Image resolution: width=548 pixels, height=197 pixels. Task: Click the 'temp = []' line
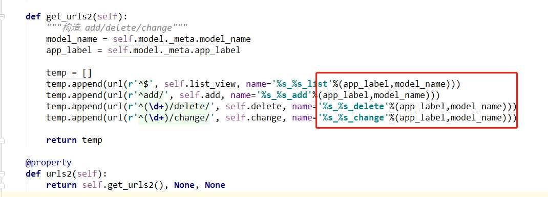tap(69, 73)
